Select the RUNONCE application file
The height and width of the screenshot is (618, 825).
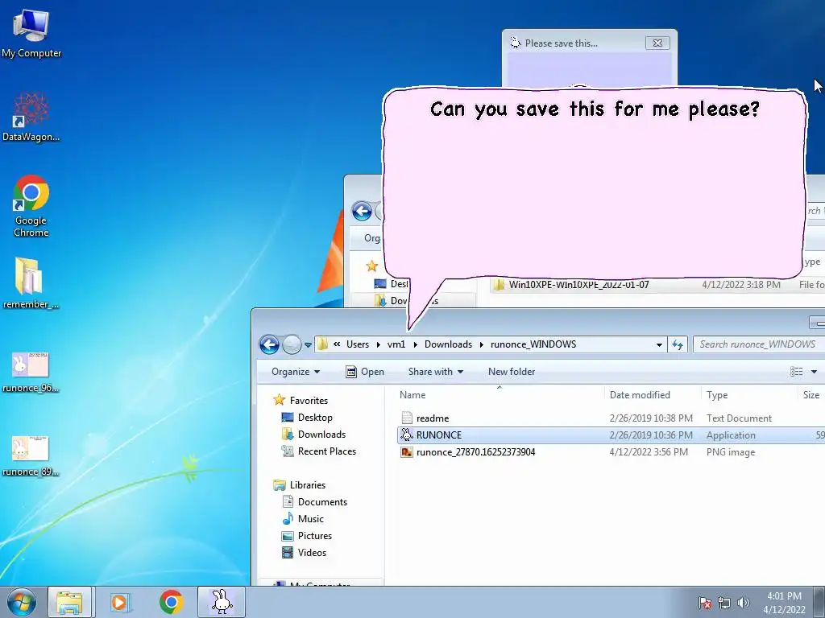point(611,435)
